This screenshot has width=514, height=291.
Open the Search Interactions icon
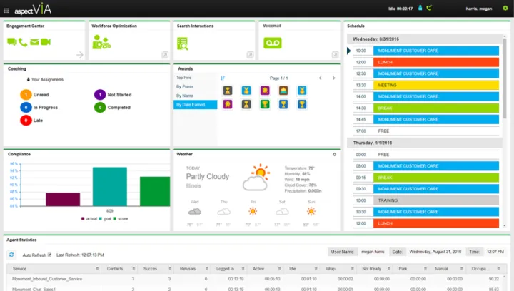point(183,44)
